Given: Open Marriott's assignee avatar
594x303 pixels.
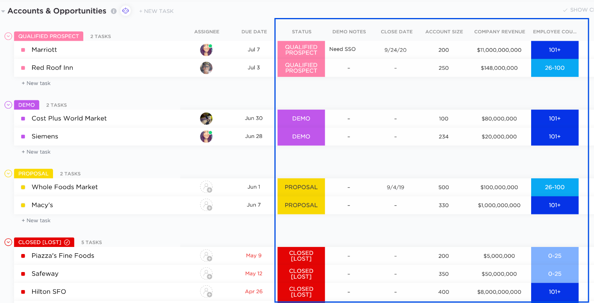Looking at the screenshot, I should tap(206, 50).
